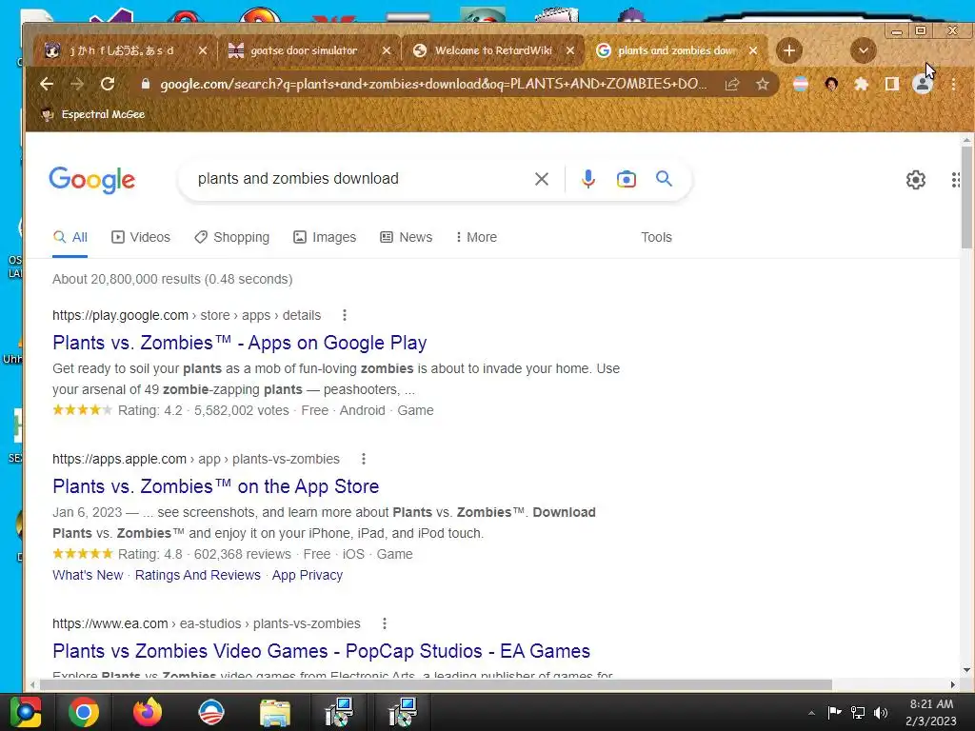This screenshot has height=731, width=975.
Task: Select the All results tab
Action: [70, 237]
